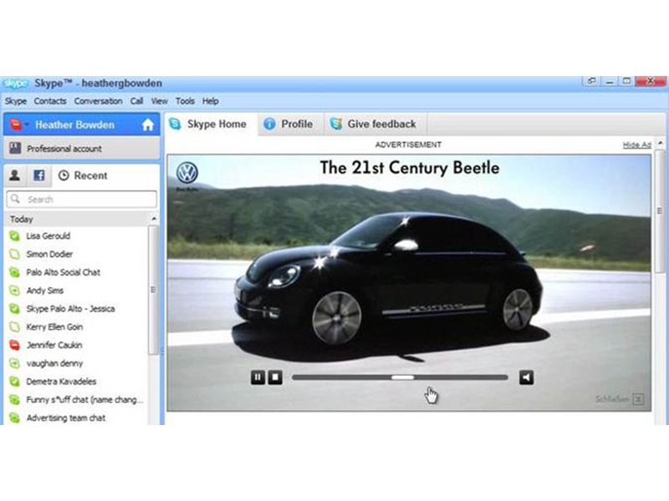Click the Beetle car video advertisement
This screenshot has width=669, height=501.
click(x=409, y=282)
